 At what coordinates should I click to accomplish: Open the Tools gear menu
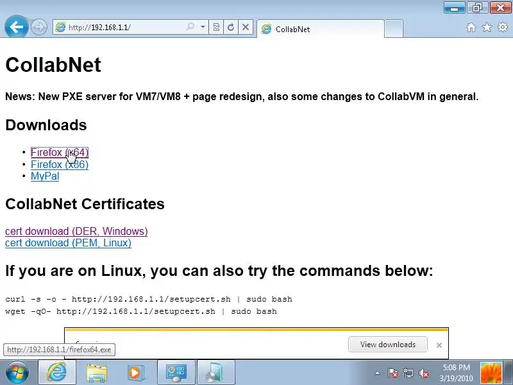click(503, 27)
